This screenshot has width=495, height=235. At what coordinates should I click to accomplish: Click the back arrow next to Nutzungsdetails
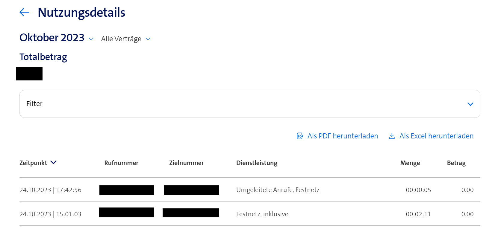[24, 12]
